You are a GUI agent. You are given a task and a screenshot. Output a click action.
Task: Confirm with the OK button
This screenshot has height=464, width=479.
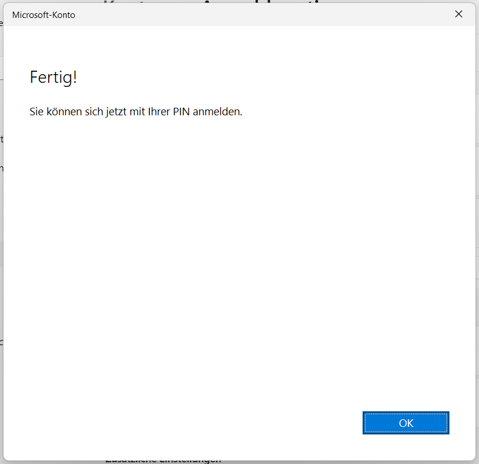(x=405, y=423)
